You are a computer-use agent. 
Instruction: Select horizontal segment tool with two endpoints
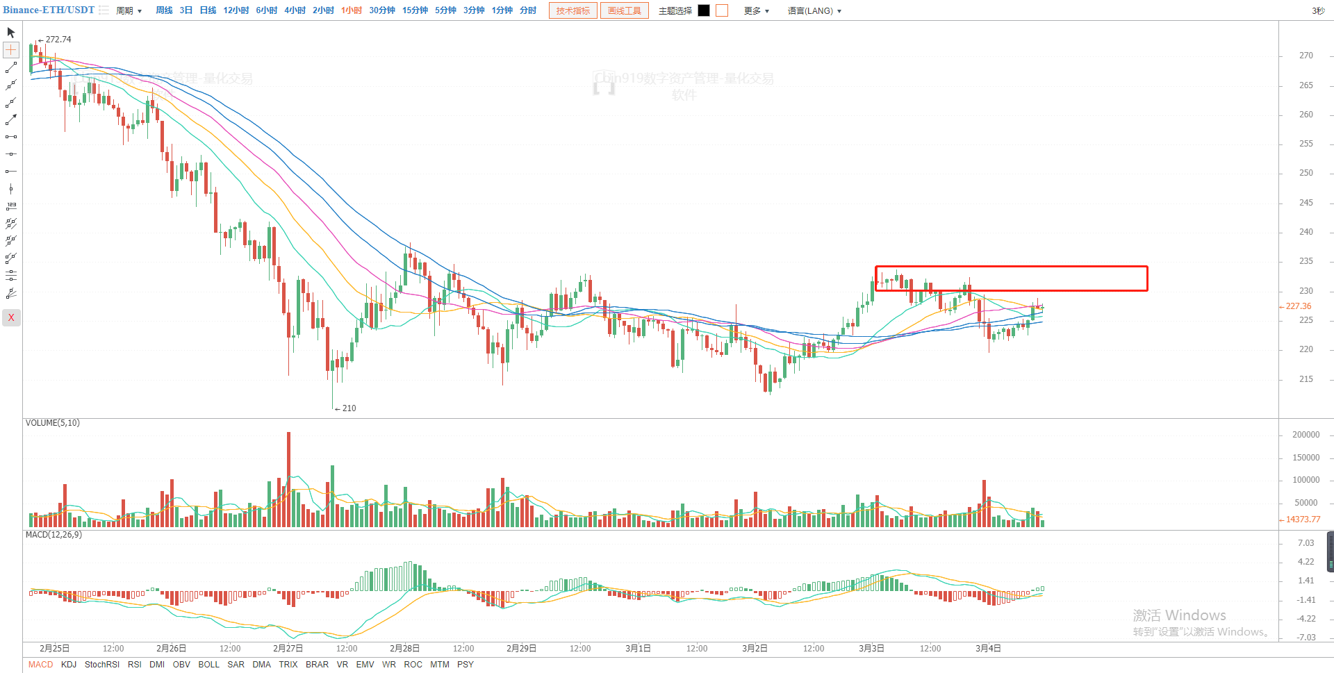point(11,137)
